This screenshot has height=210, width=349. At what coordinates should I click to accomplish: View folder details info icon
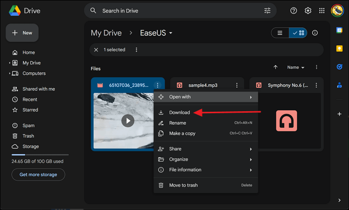(315, 33)
